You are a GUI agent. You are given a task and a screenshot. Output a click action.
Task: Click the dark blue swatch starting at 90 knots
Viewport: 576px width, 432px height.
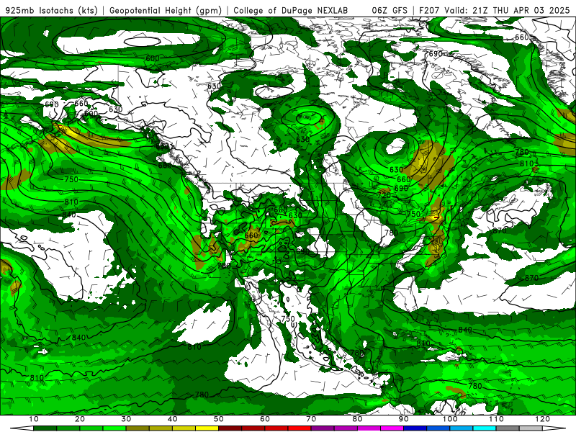415,428
